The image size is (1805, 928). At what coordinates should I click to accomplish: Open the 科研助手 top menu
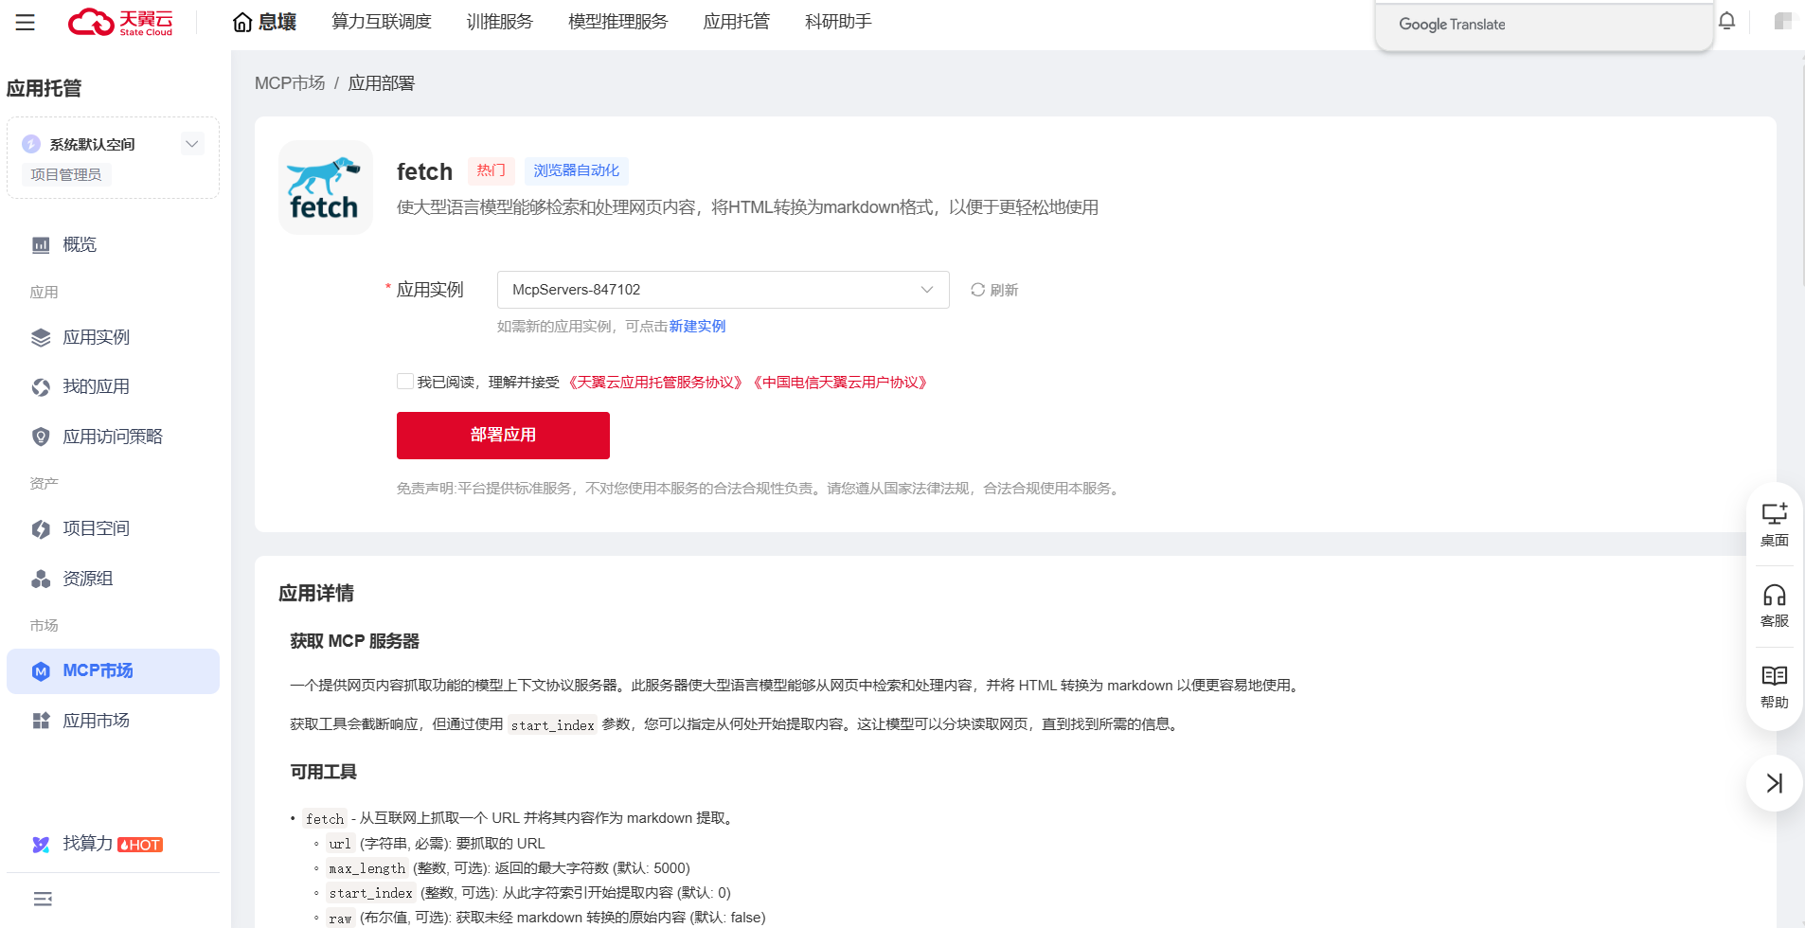[x=838, y=22]
